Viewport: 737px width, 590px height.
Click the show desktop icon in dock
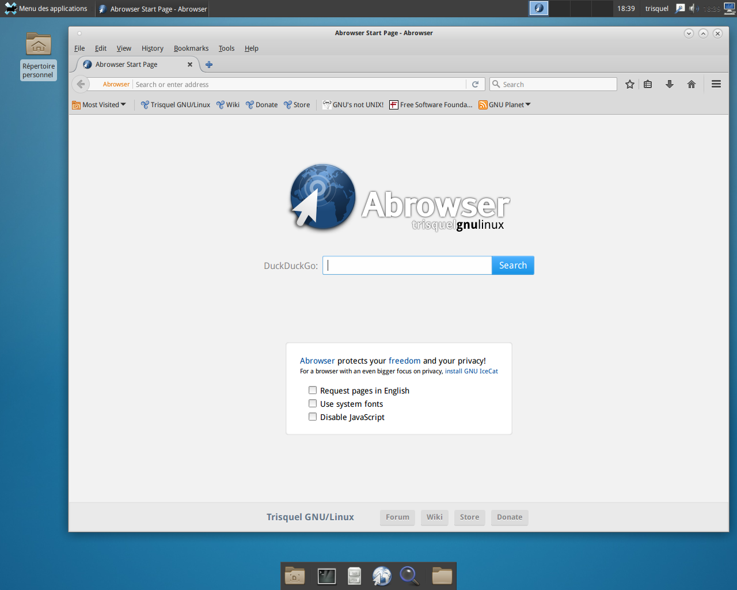click(295, 576)
